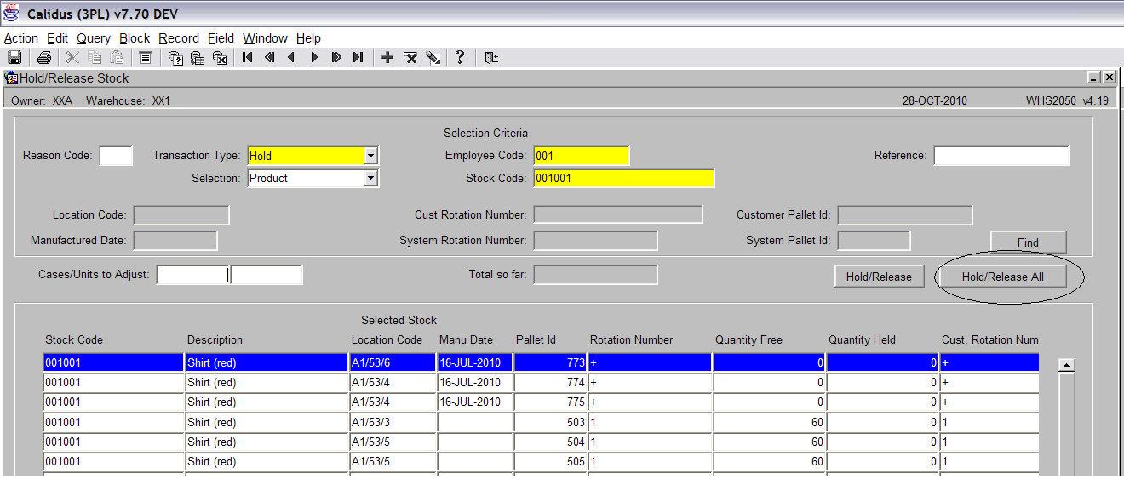Click Location Code A1/53/6 cell
This screenshot has height=479, width=1124.
click(x=393, y=363)
